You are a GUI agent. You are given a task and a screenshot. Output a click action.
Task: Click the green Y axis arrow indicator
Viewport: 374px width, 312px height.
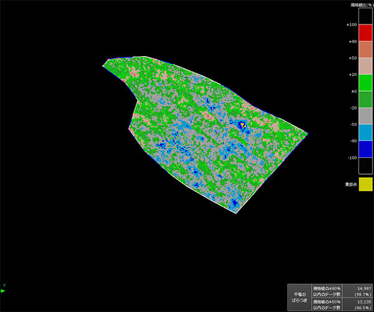click(4, 291)
